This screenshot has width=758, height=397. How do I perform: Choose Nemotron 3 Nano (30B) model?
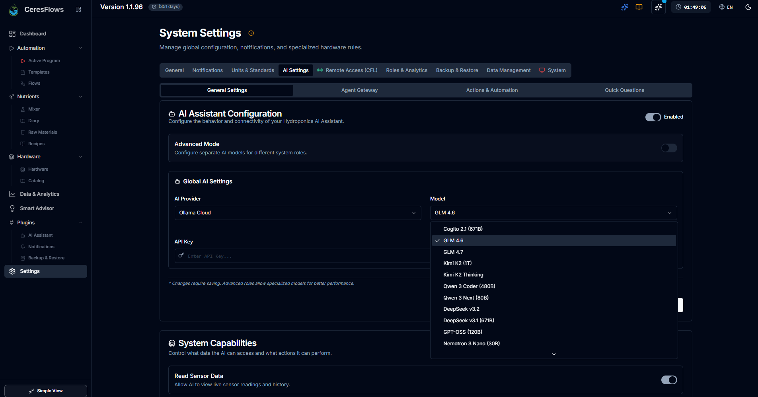point(554,344)
